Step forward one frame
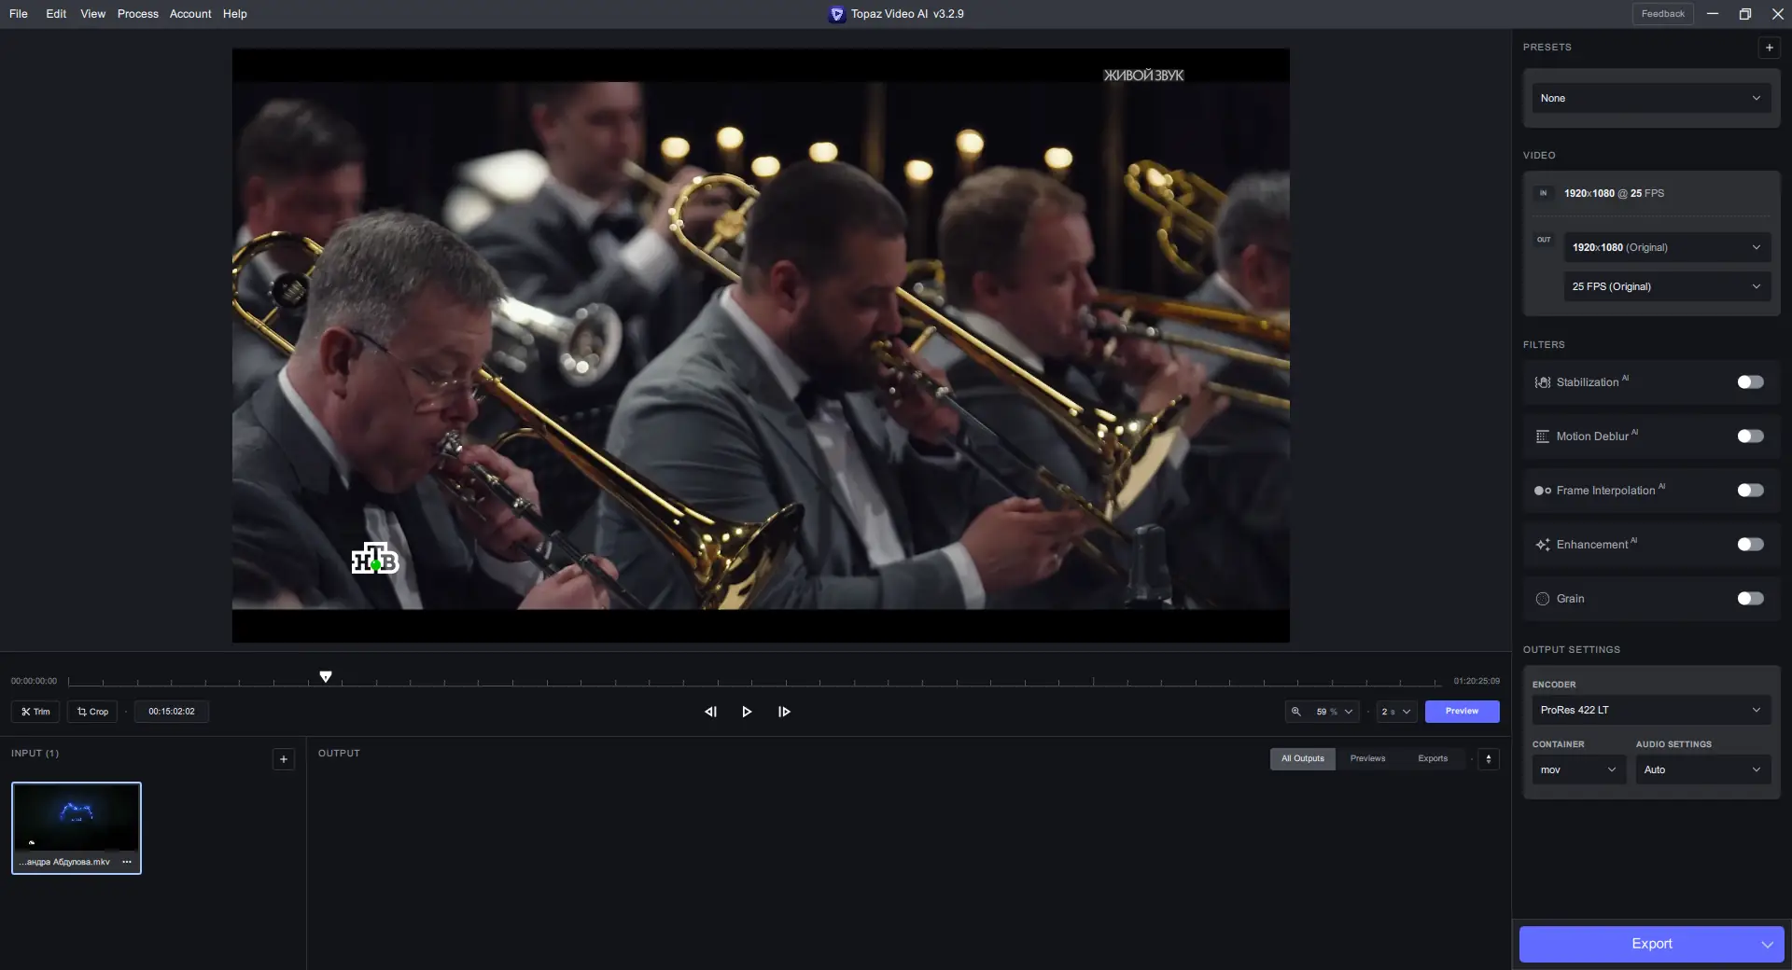 tap(784, 712)
